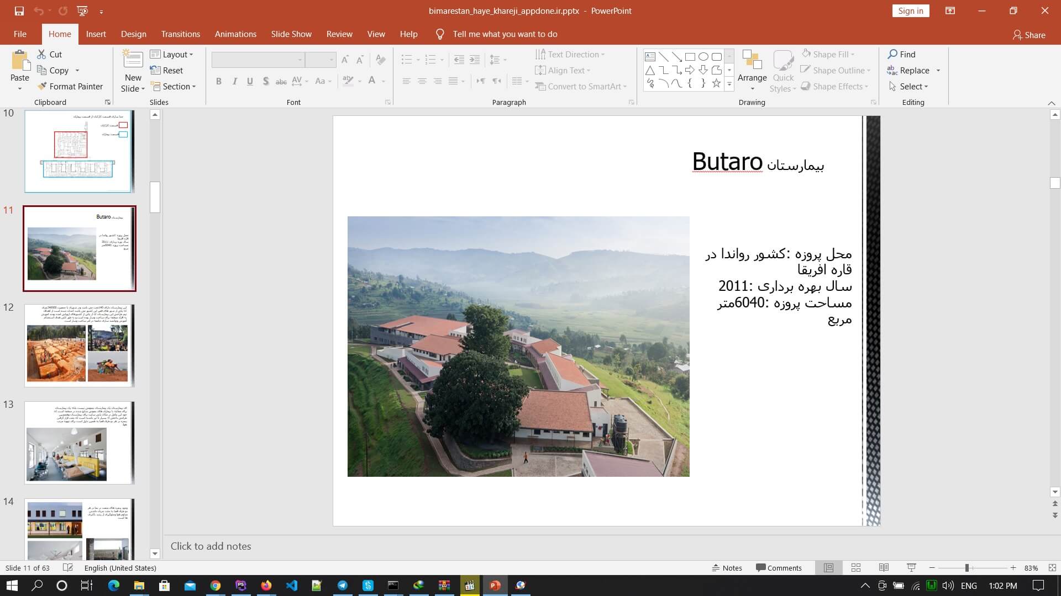Toggle the Comments pane in status bar
Viewport: 1061px width, 596px height.
click(x=779, y=568)
